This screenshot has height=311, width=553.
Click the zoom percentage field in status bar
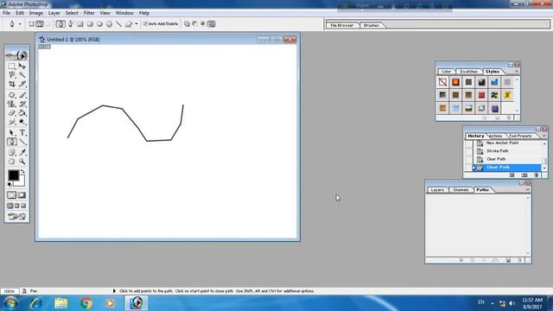[x=10, y=291]
